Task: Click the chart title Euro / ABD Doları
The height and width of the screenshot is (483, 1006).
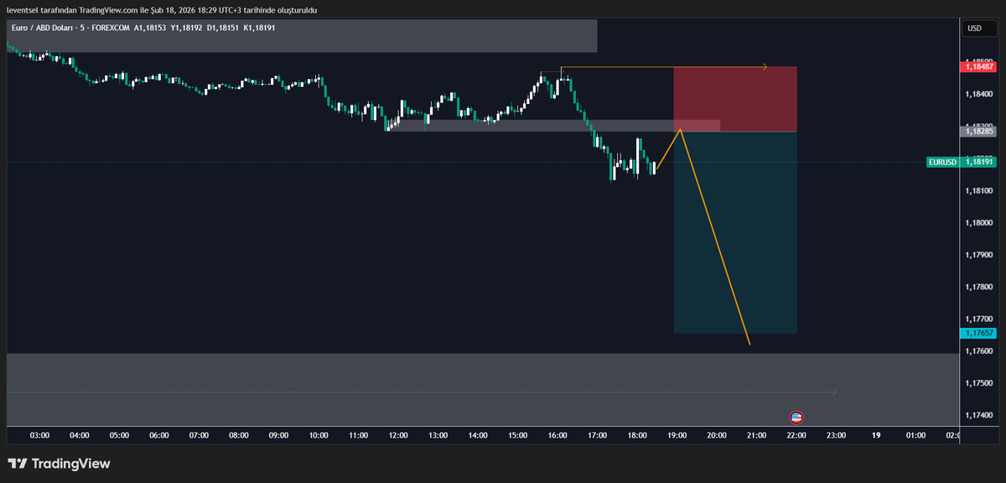Action: [41, 29]
